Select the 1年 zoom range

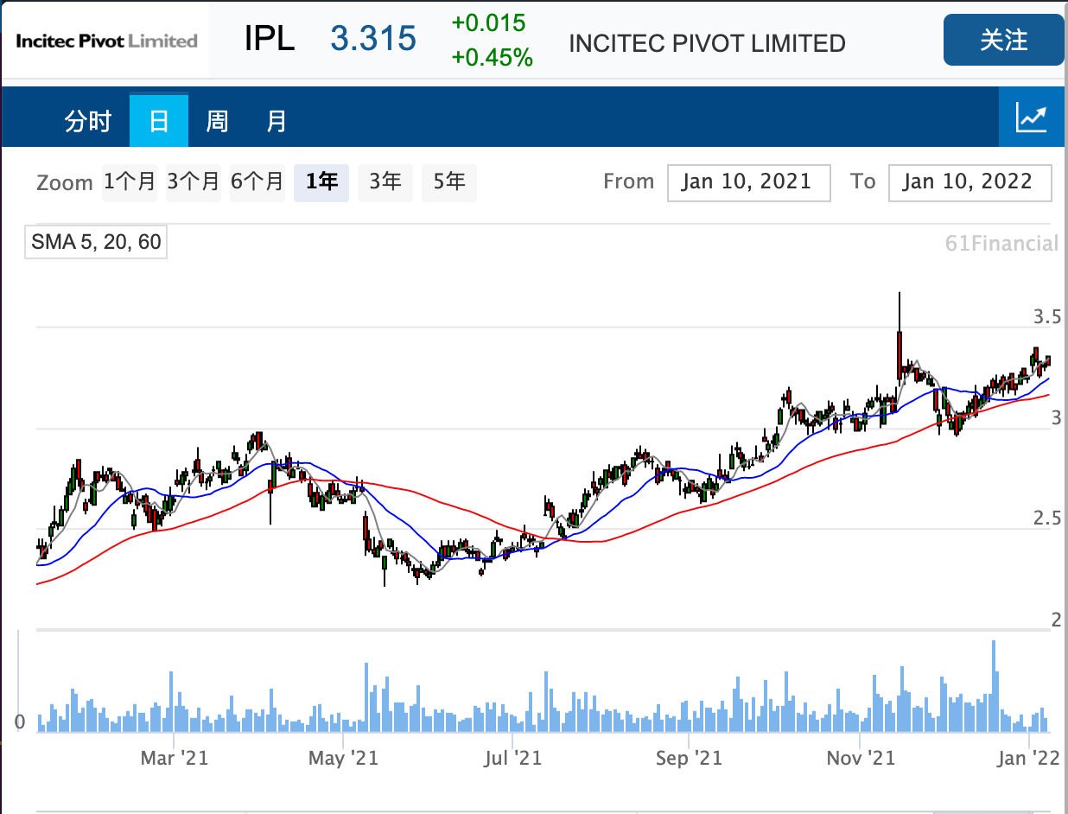tap(321, 181)
